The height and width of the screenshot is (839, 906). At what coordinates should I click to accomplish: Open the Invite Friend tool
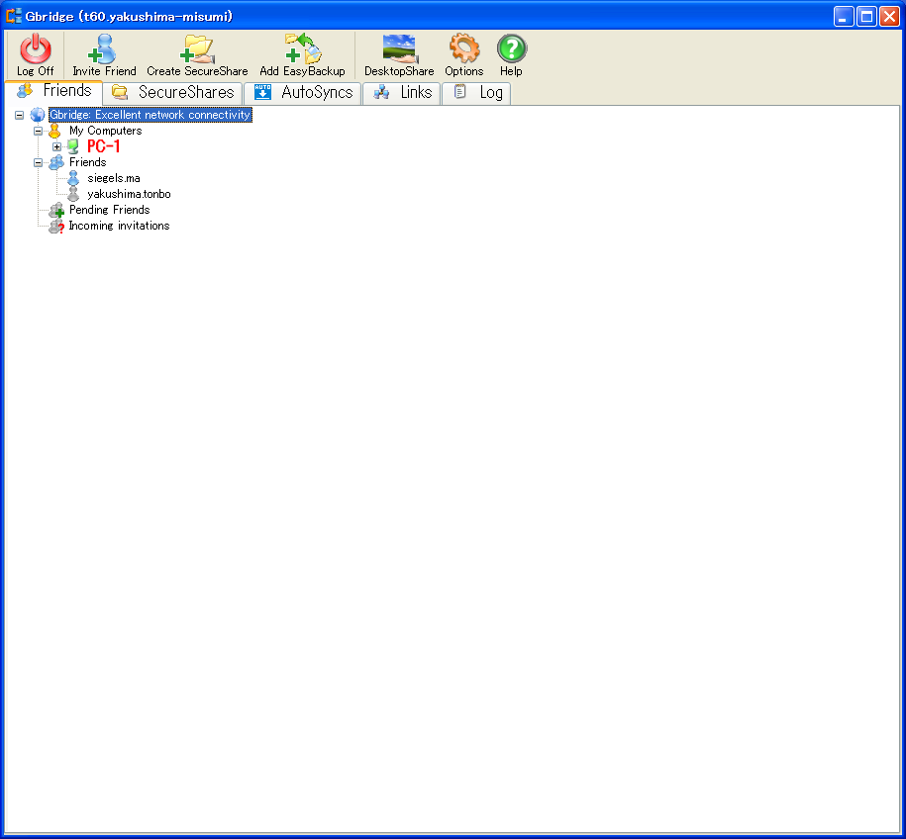(x=103, y=48)
